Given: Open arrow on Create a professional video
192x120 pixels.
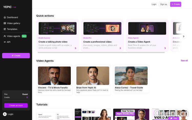Looking at the screenshot, I should 120,48.
